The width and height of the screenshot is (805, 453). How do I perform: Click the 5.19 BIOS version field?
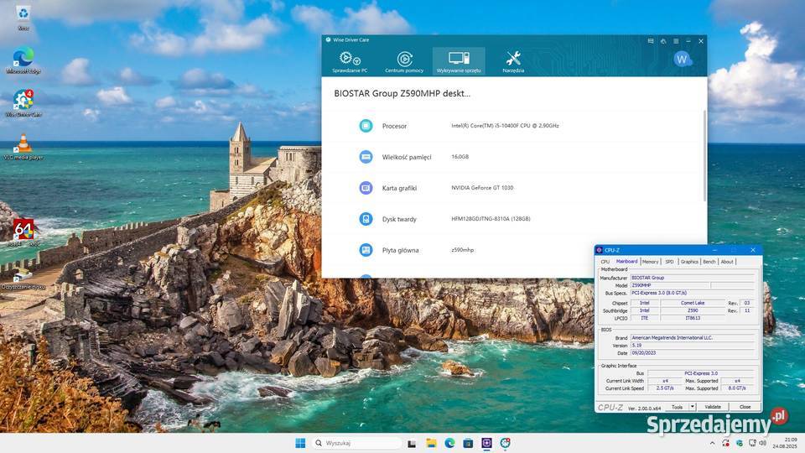[693, 346]
